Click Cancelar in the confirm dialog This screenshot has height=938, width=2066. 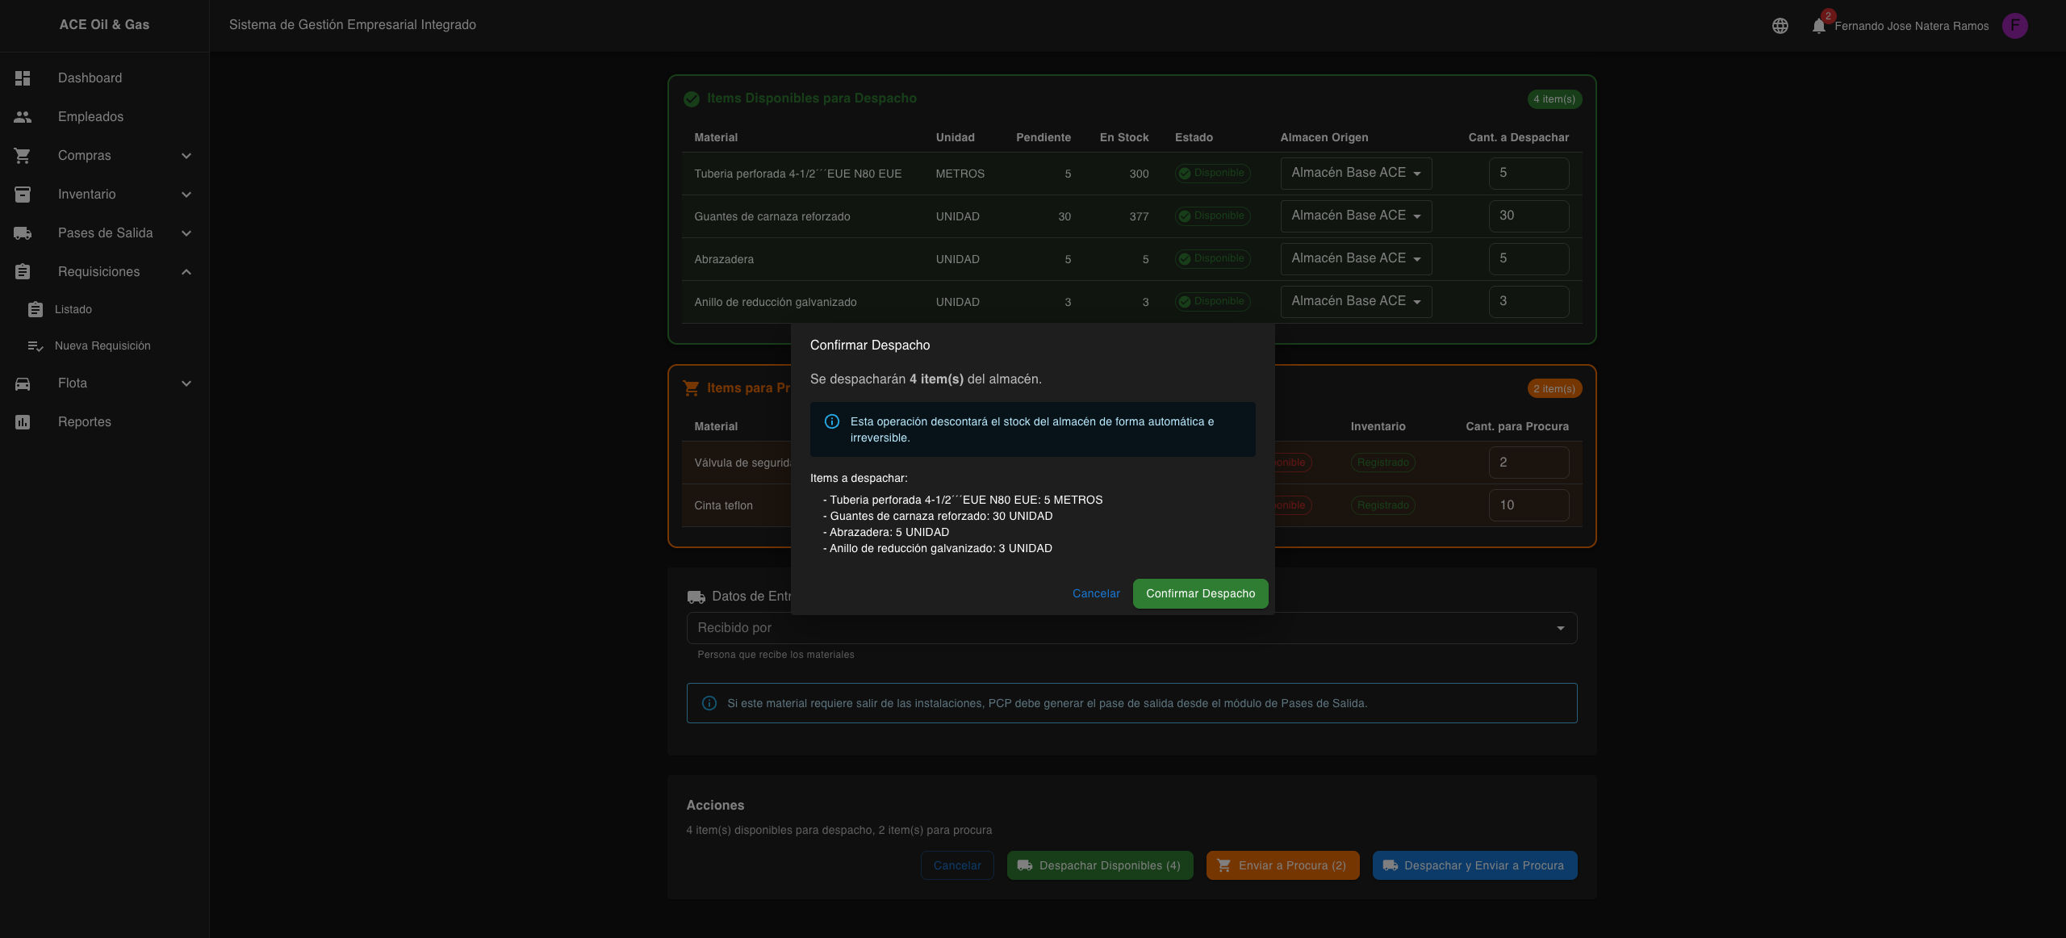(x=1095, y=593)
